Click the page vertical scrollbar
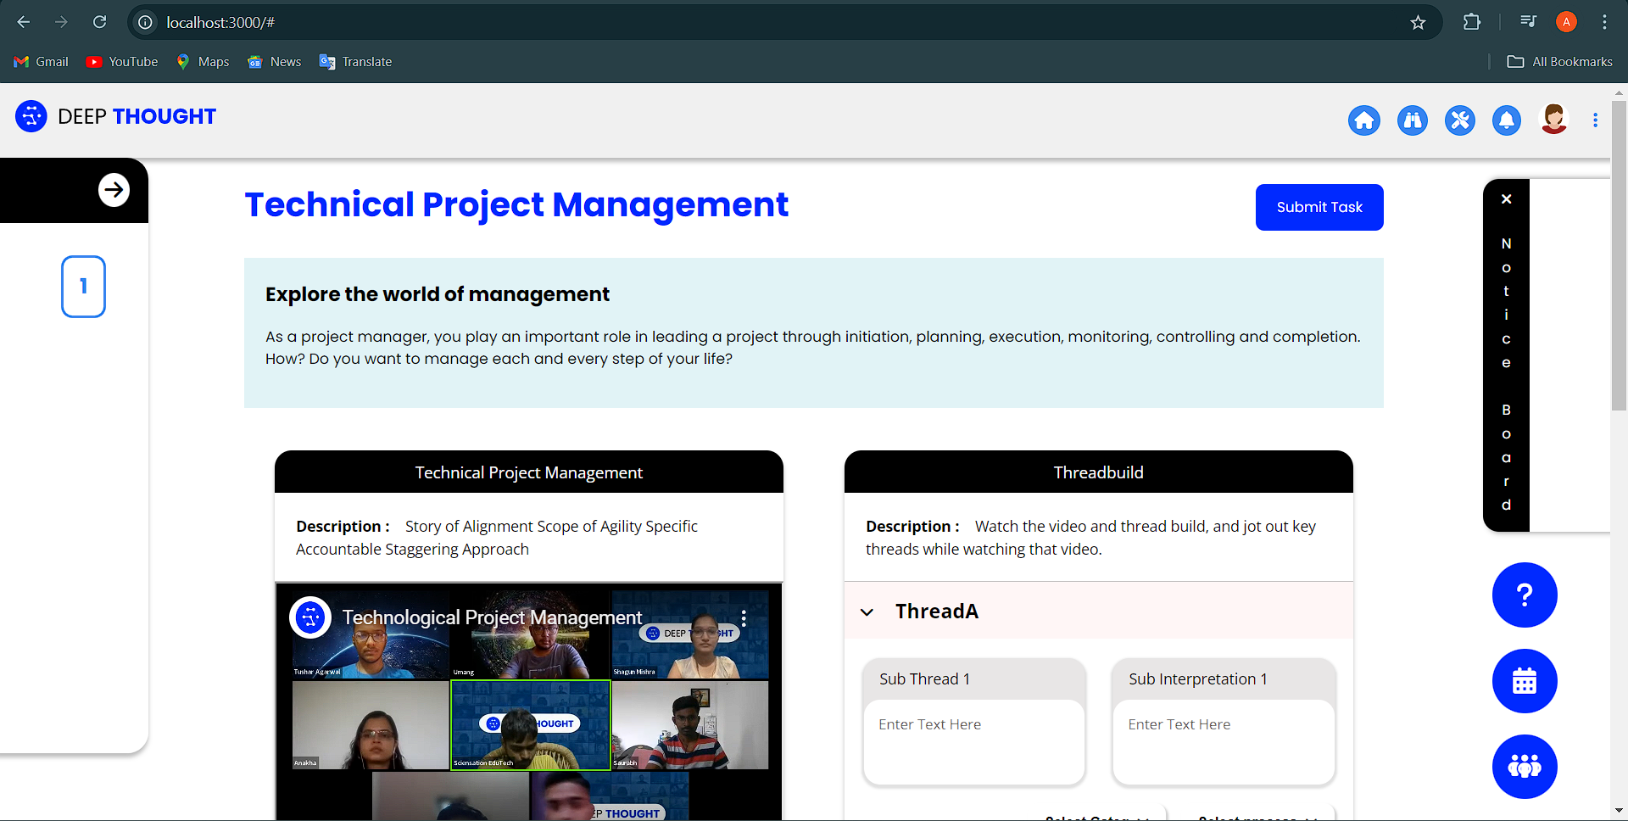 pyautogui.click(x=1619, y=254)
